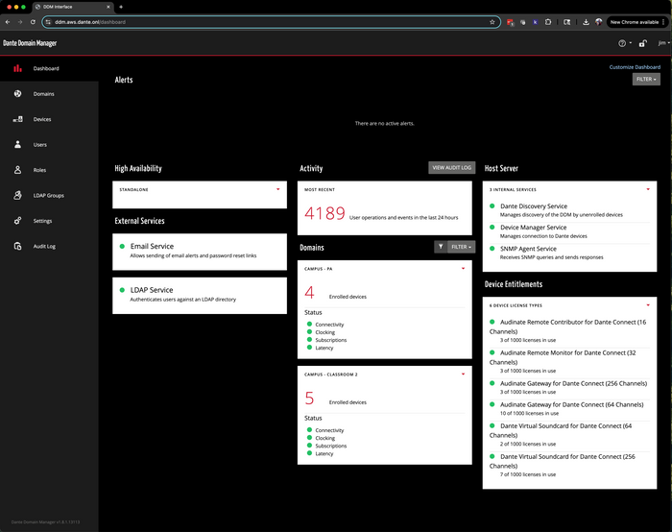Viewport: 672px width, 532px height.
Task: Open the help question-mark icon
Action: 622,43
